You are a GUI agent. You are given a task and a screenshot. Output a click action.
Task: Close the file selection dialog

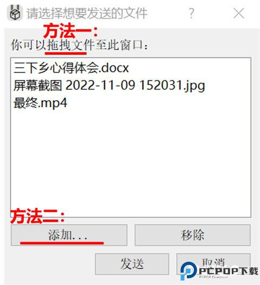coord(238,13)
